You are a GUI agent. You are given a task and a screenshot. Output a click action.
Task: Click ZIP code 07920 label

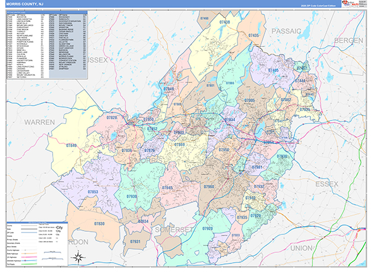click(x=208, y=228)
